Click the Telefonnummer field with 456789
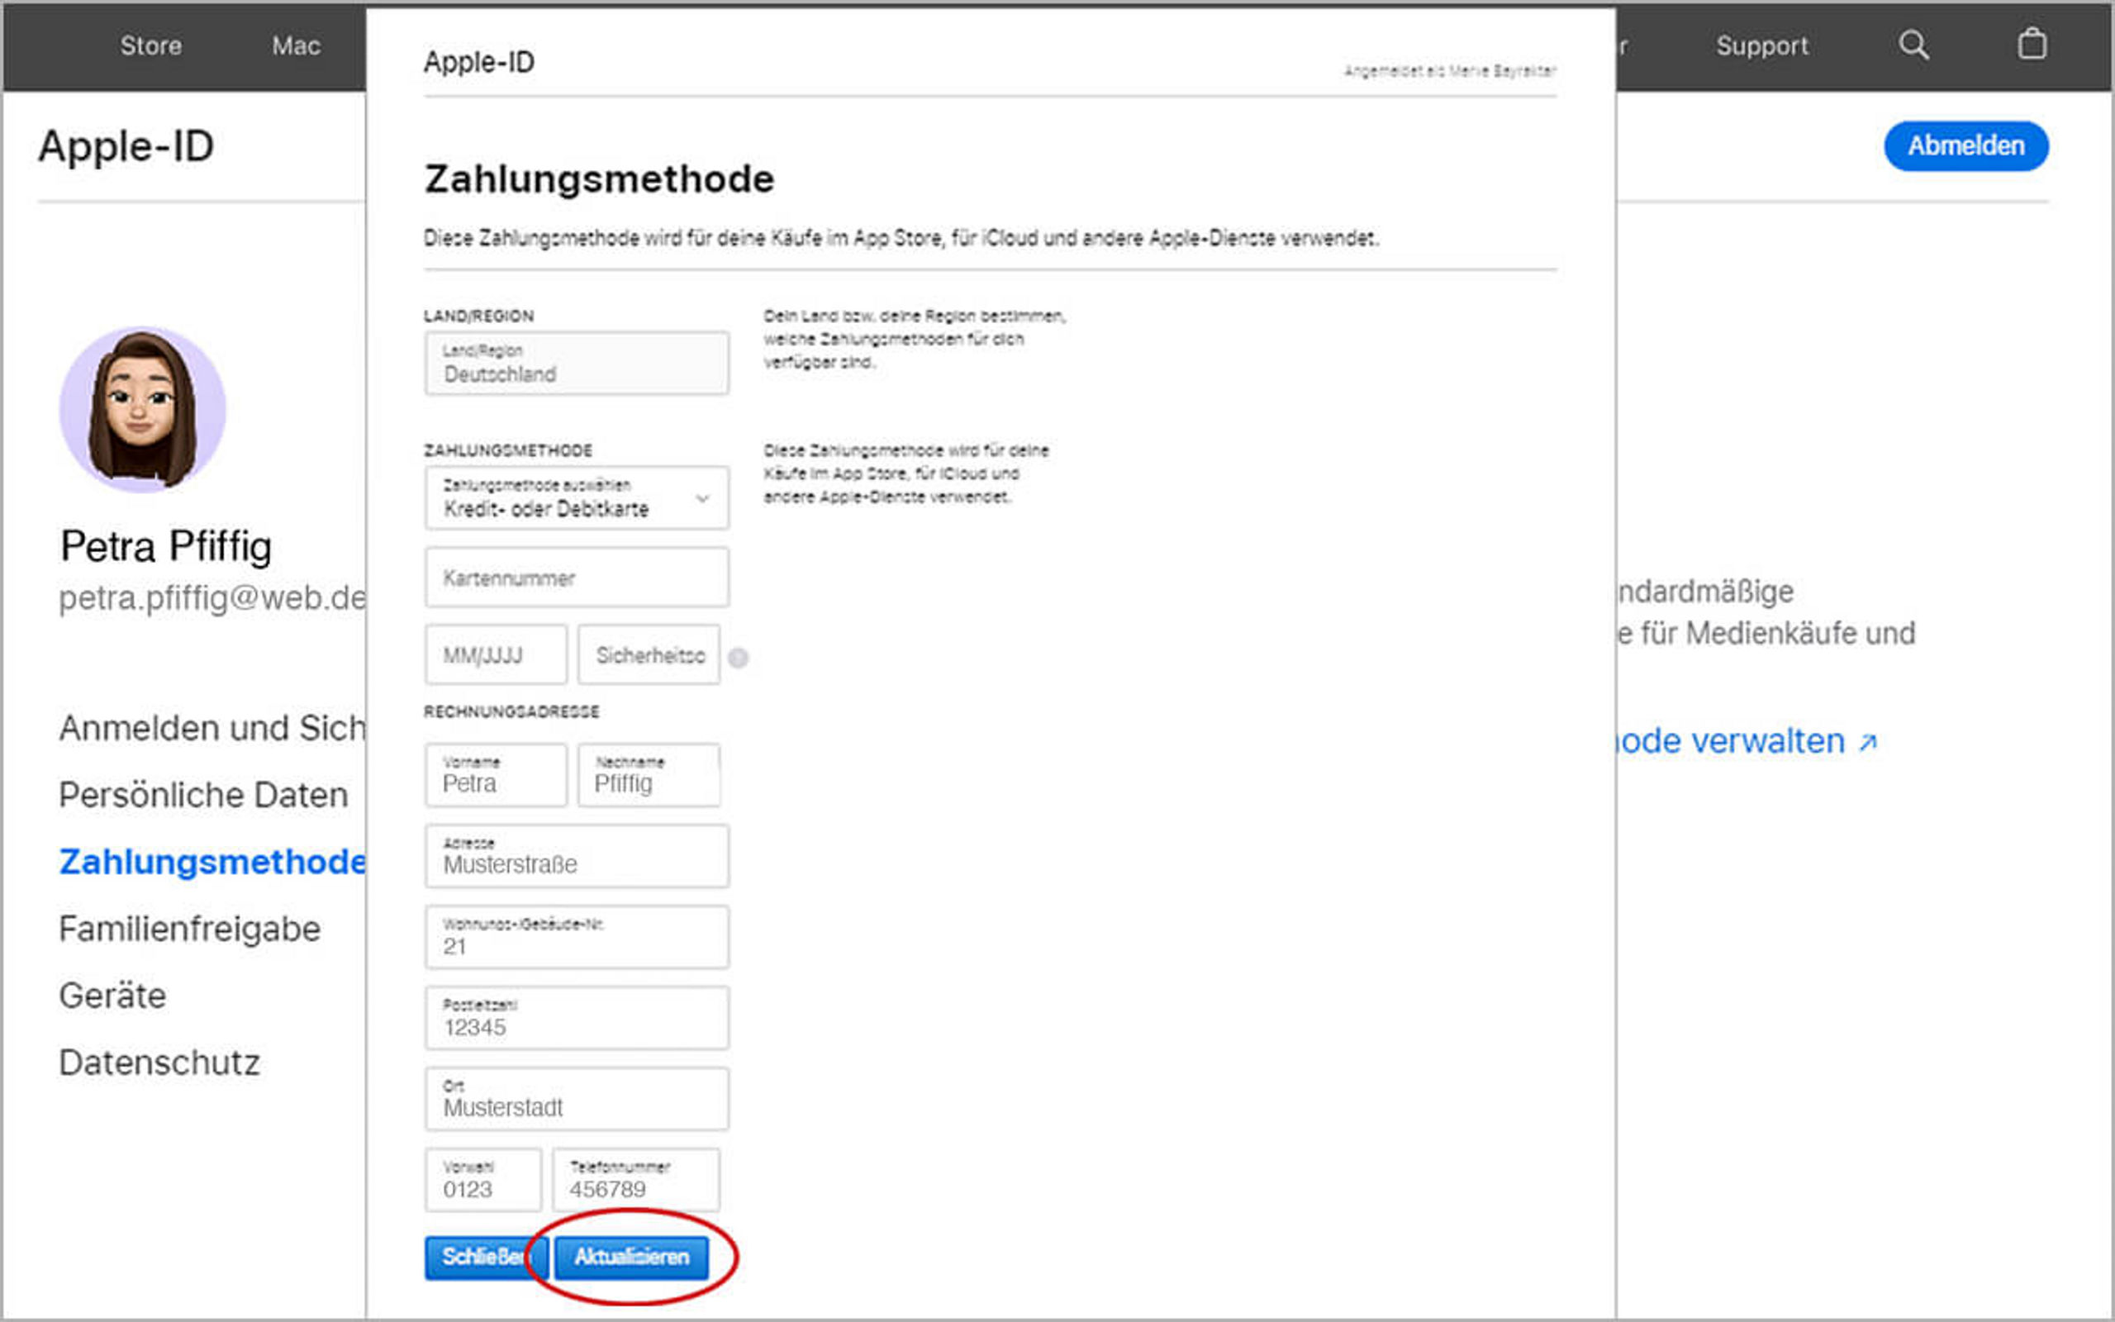This screenshot has width=2115, height=1322. pos(635,1181)
